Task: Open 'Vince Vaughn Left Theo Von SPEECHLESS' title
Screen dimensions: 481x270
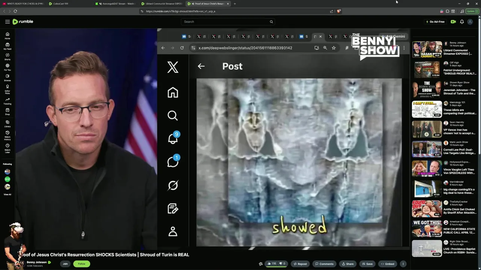Action: 459,171
